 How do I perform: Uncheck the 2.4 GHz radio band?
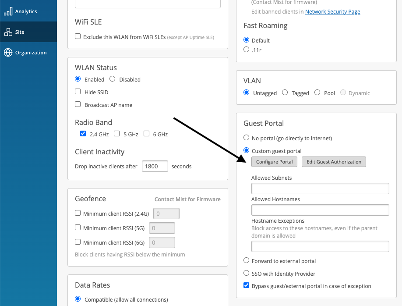click(83, 134)
